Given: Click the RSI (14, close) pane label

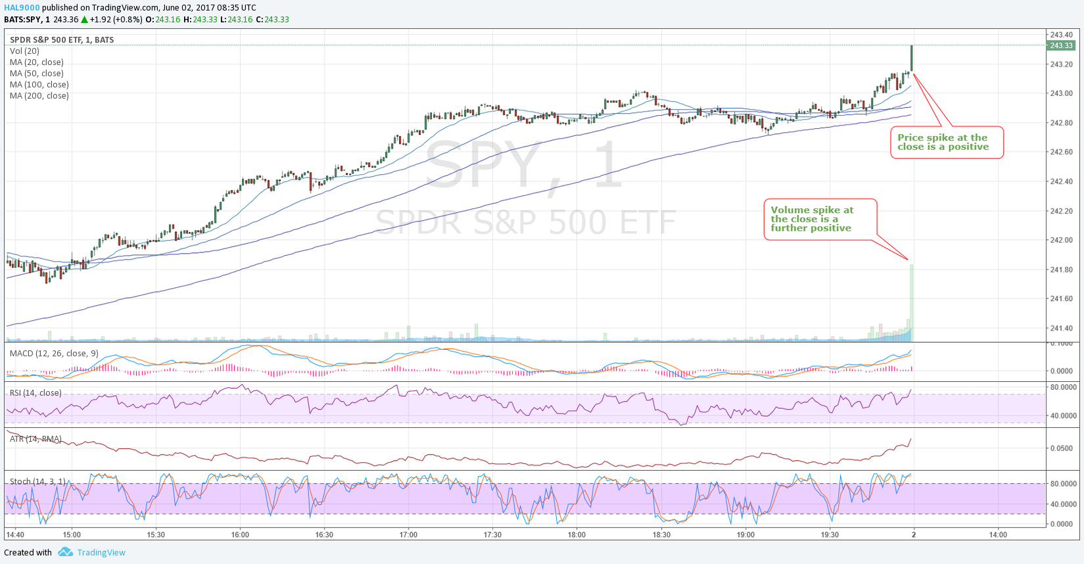Looking at the screenshot, I should click(35, 392).
